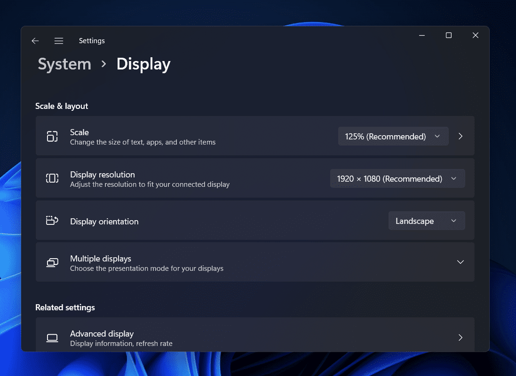Click the Display breadcrumb label

(x=143, y=64)
